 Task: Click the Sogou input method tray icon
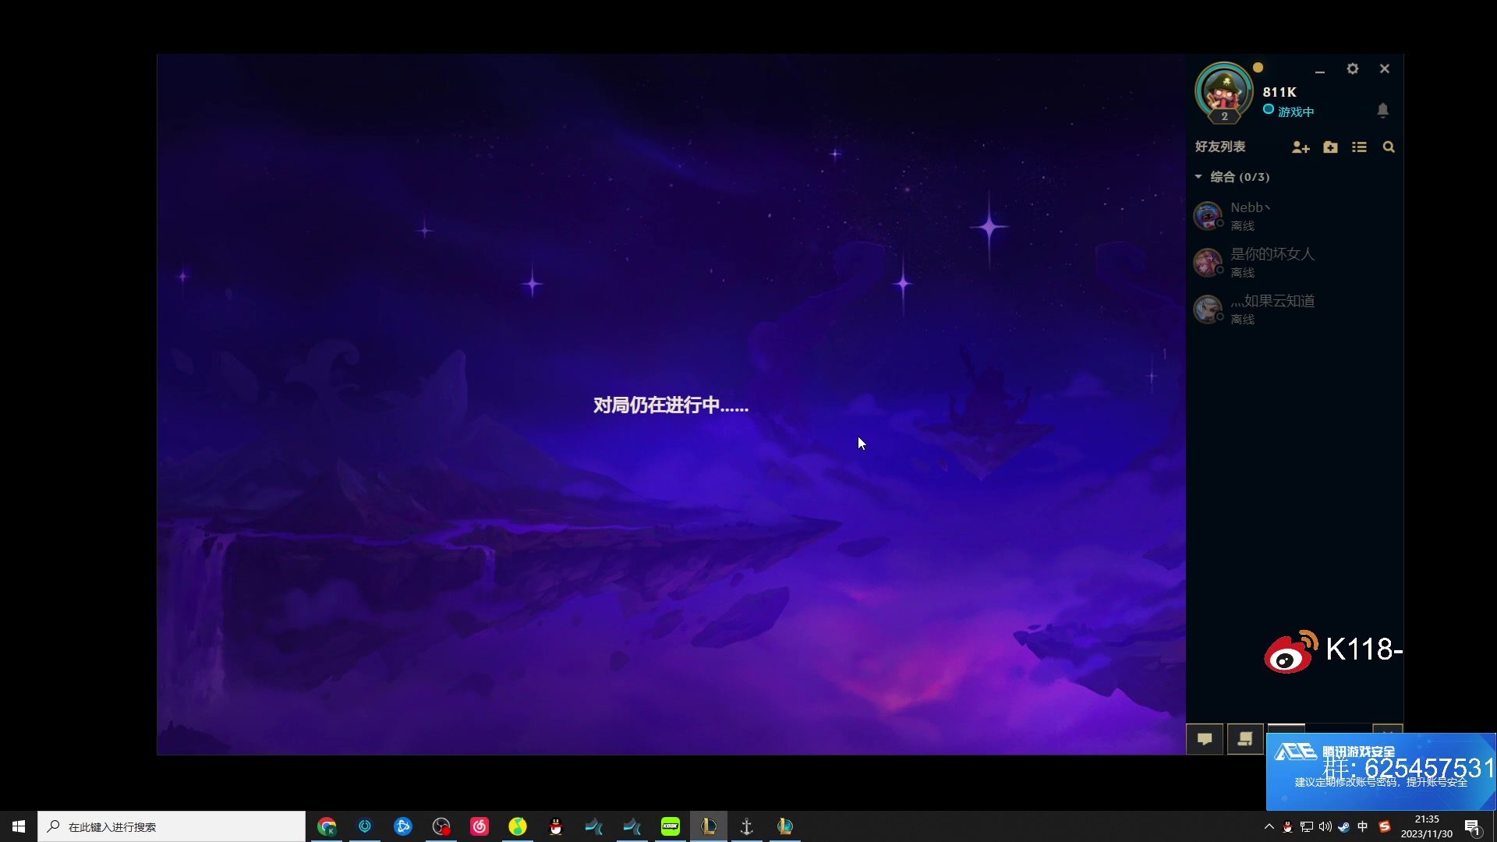point(1385,826)
